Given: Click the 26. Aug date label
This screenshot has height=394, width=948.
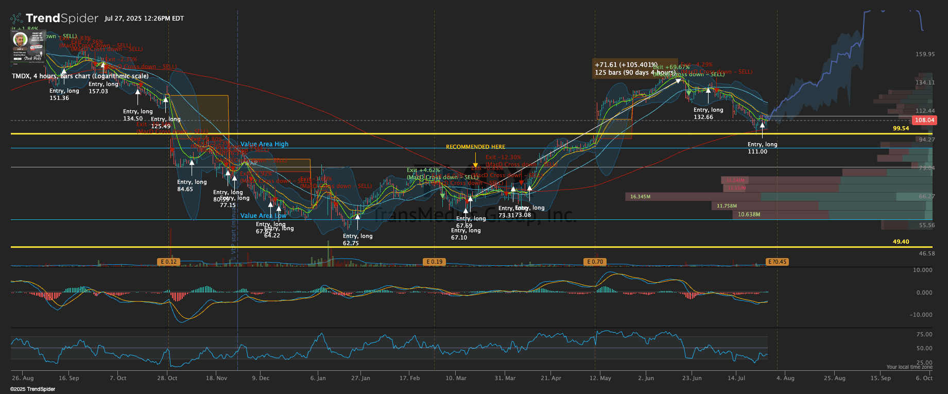Looking at the screenshot, I should click(23, 378).
